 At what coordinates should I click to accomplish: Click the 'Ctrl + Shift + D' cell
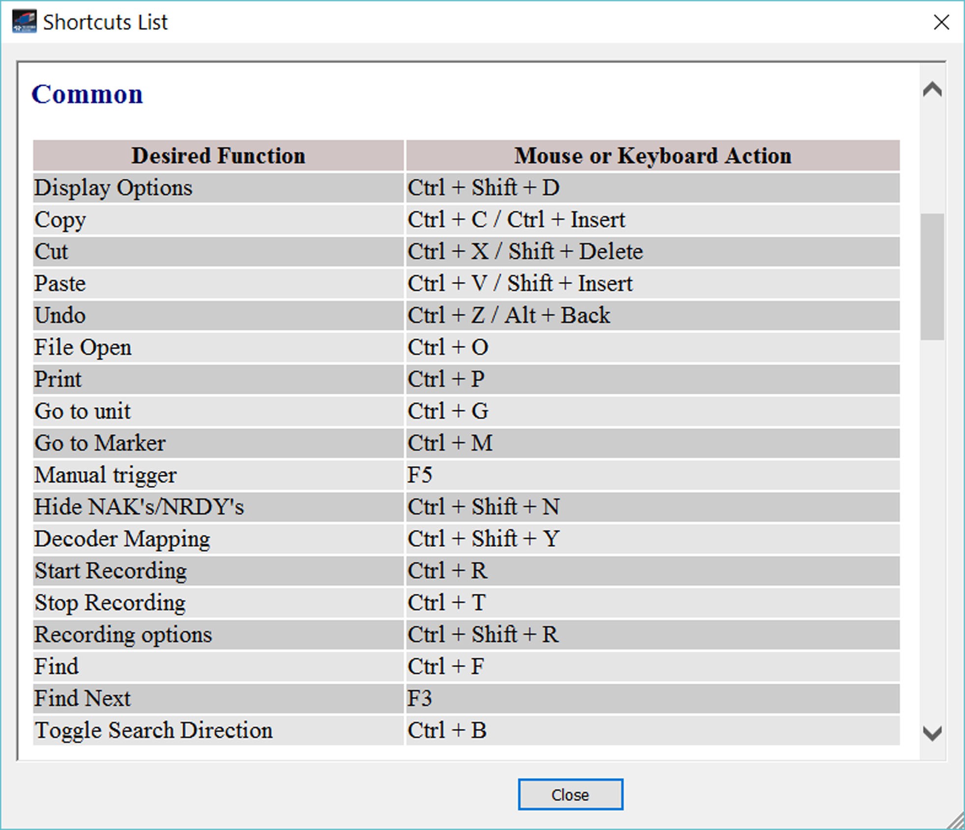coord(653,188)
